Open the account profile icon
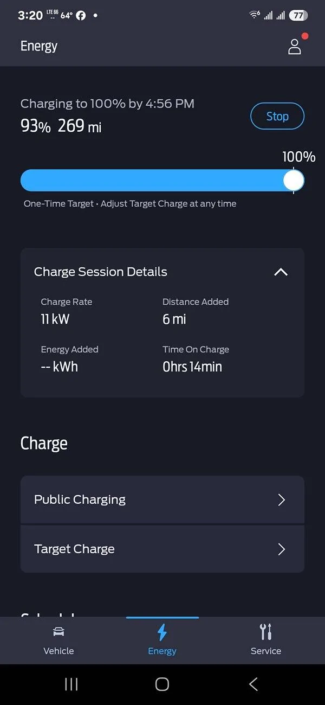Image resolution: width=325 pixels, height=705 pixels. 294,47
